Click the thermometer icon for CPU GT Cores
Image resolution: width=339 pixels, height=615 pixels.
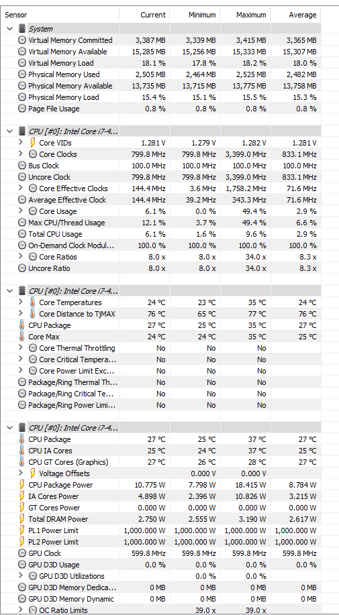point(22,462)
